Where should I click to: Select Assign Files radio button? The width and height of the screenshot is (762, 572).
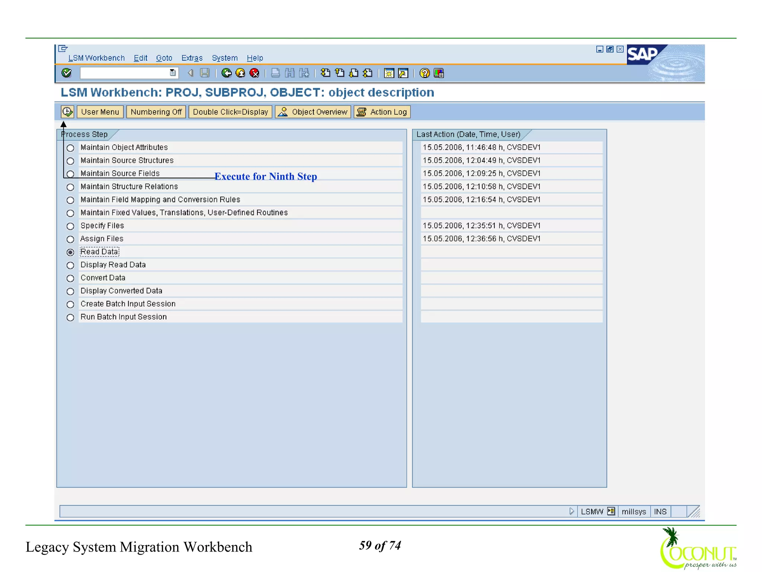click(x=70, y=239)
